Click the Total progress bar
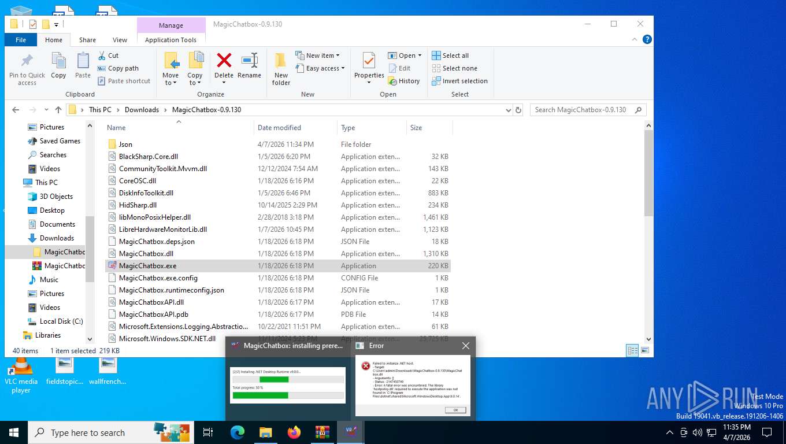 [288, 395]
